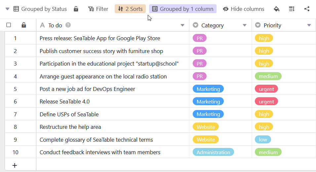This screenshot has height=172, width=316.
Task: Expand the views list triangle arrow
Action: (7, 9)
